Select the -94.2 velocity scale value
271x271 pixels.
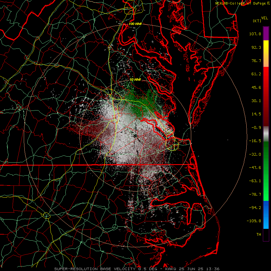coord(255,208)
